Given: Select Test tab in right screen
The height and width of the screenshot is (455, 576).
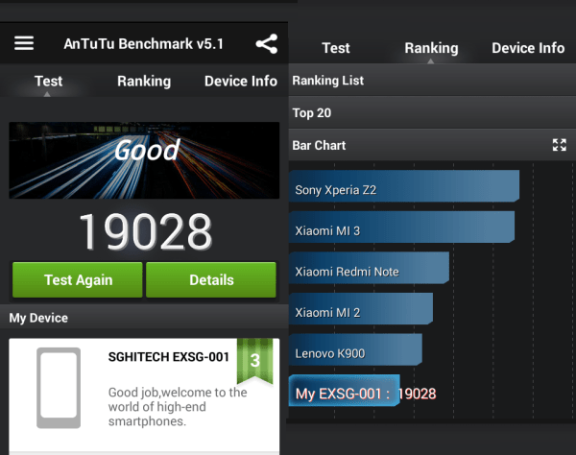Looking at the screenshot, I should tap(336, 48).
